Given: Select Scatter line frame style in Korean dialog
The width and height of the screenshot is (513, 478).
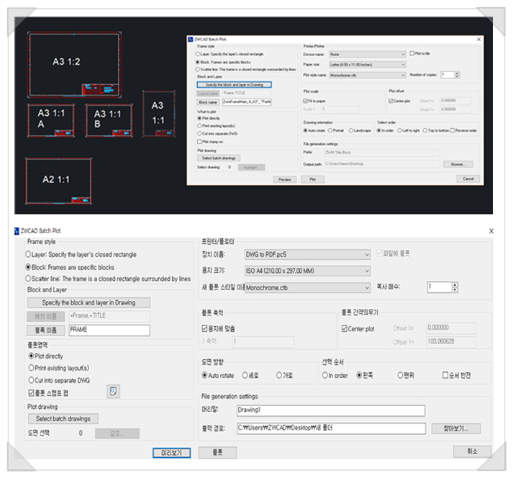Looking at the screenshot, I should 108,279.
